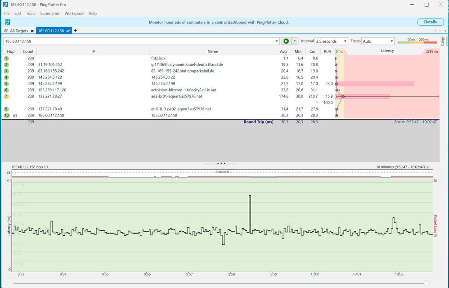Click inside the target address input field
The image size is (449, 288).
click(x=135, y=40)
